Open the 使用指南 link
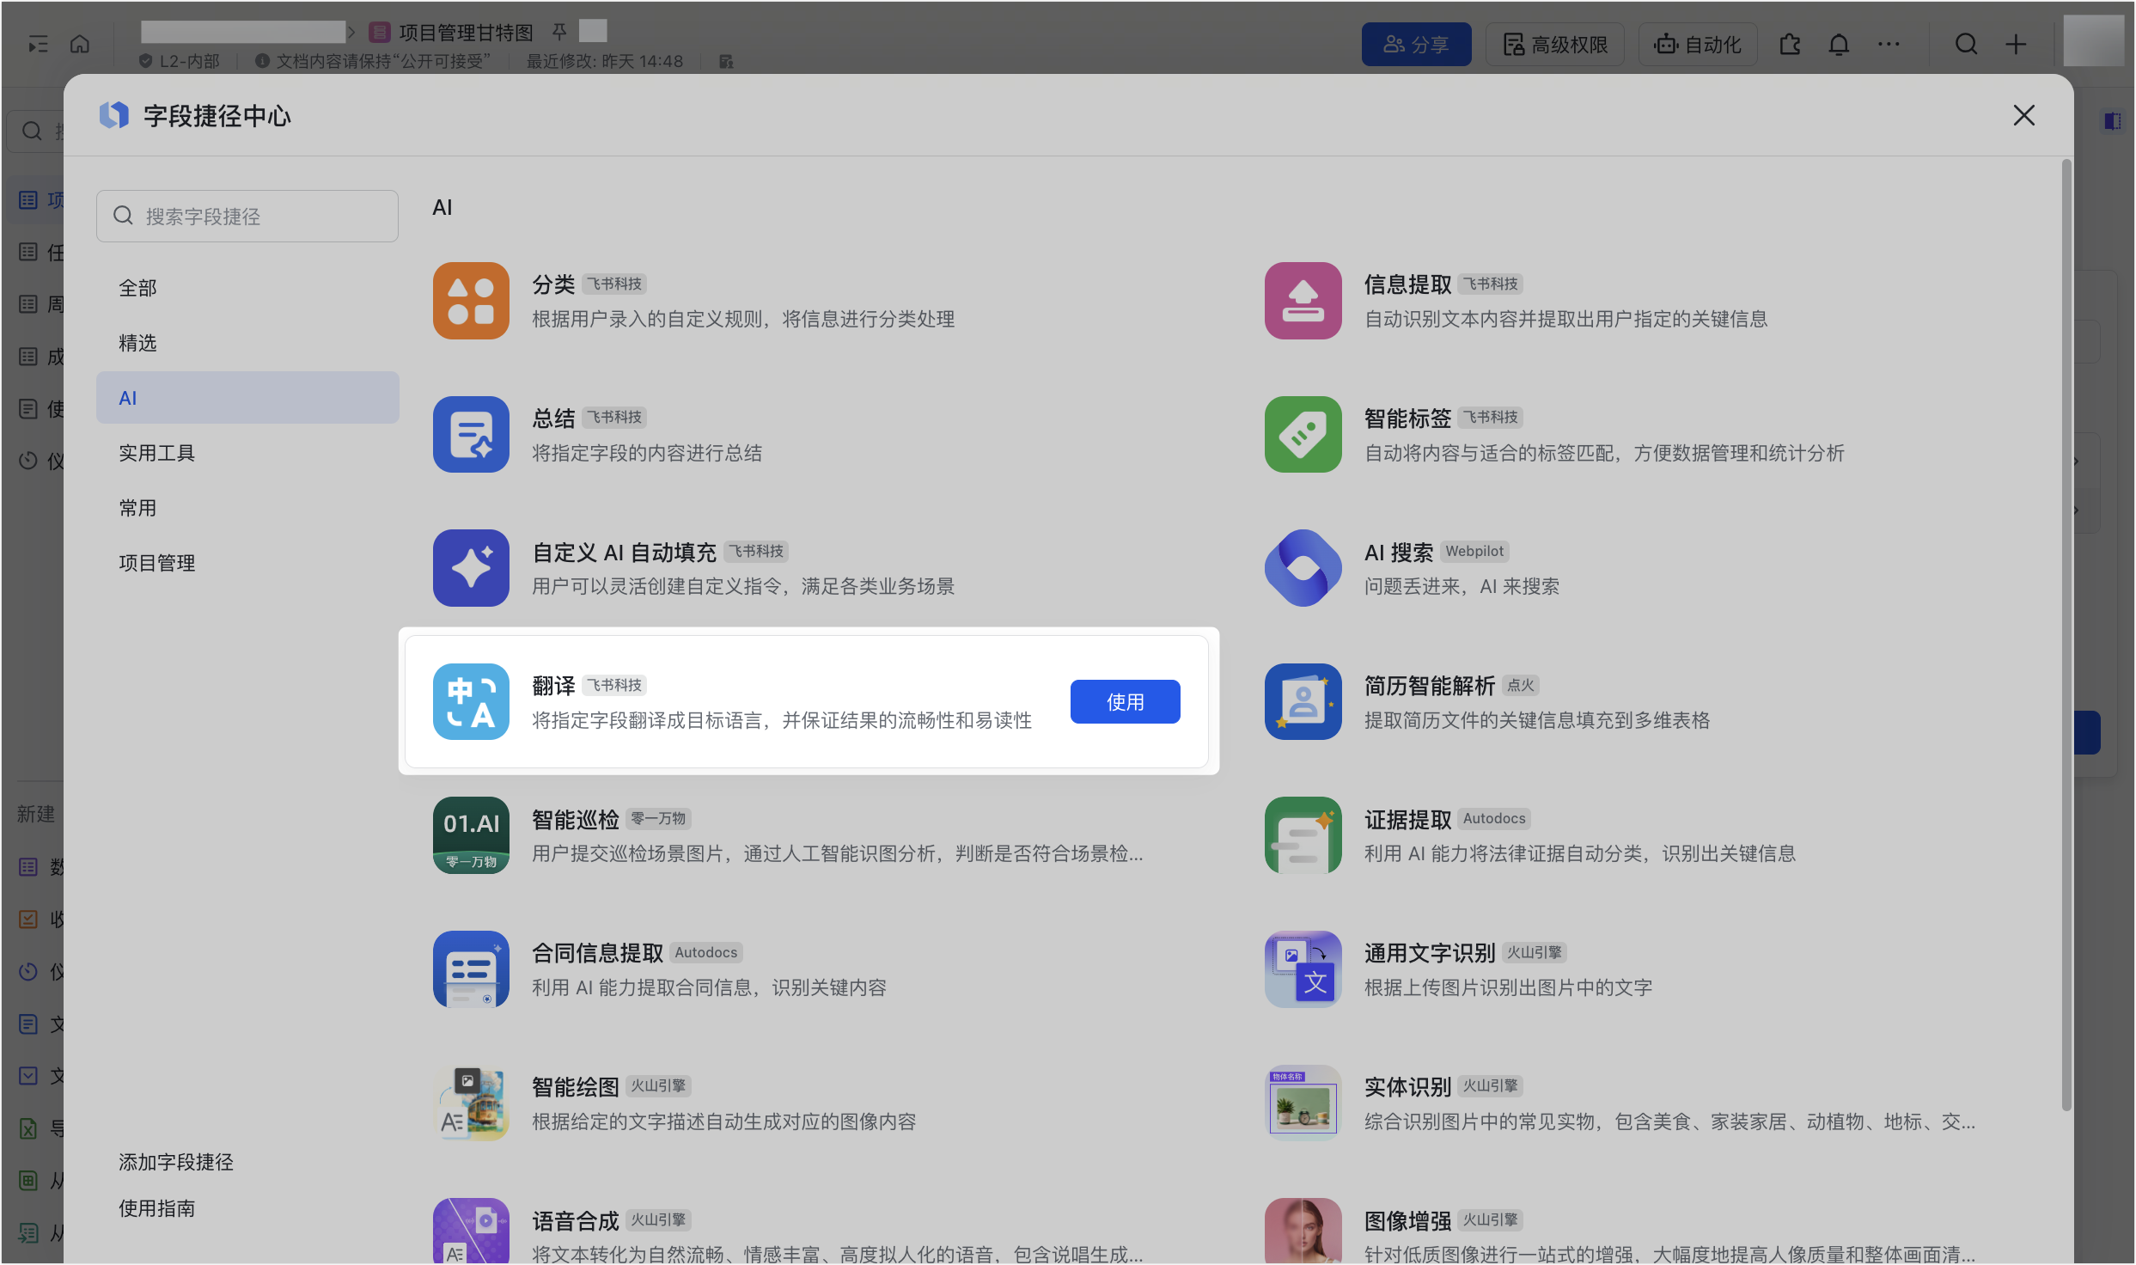2136x1265 pixels. [x=157, y=1208]
